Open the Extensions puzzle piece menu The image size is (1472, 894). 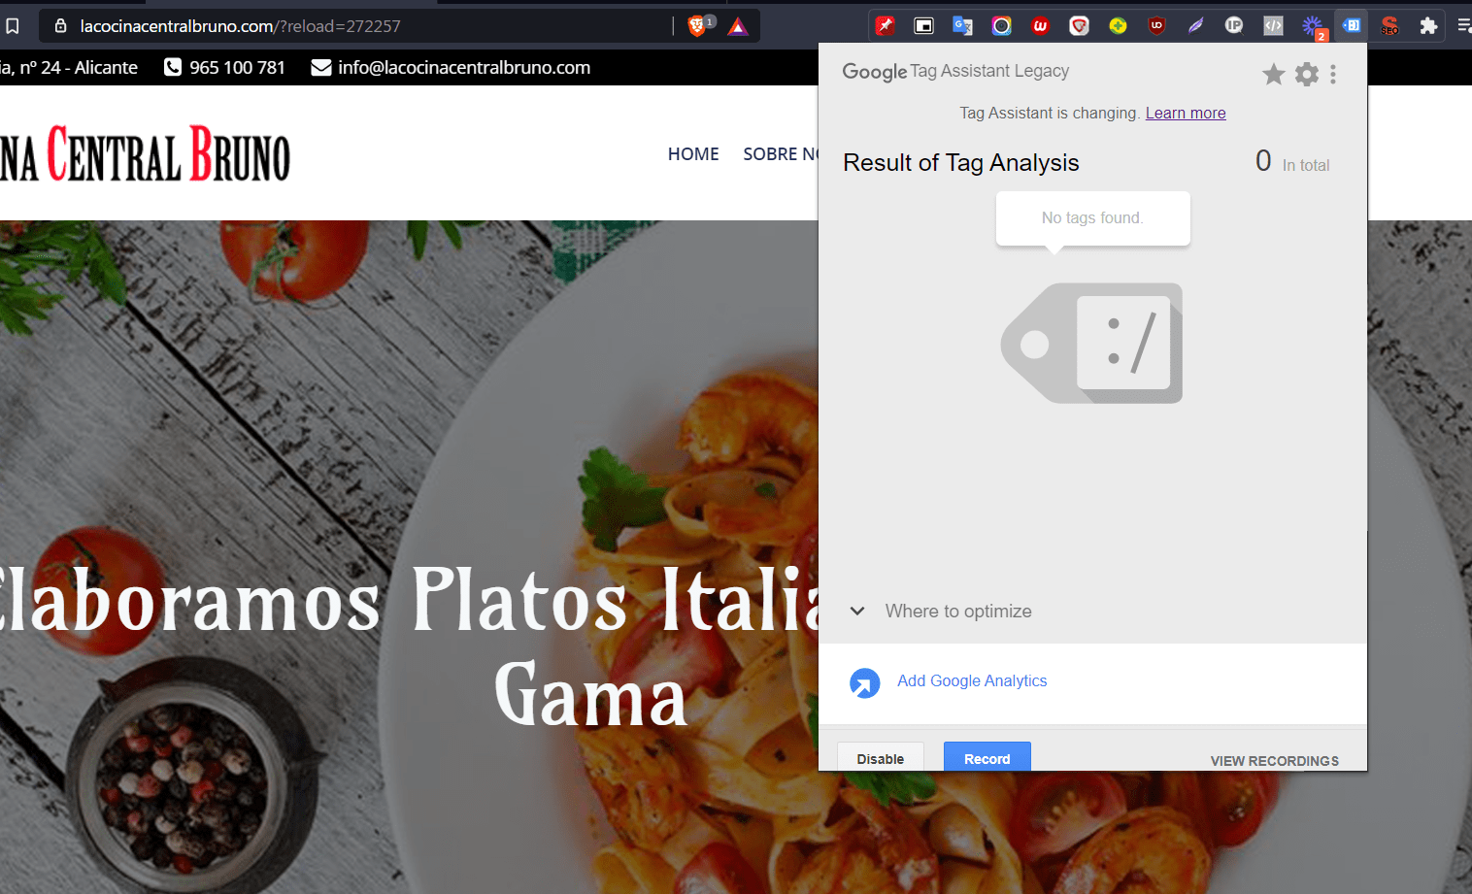1428,26
